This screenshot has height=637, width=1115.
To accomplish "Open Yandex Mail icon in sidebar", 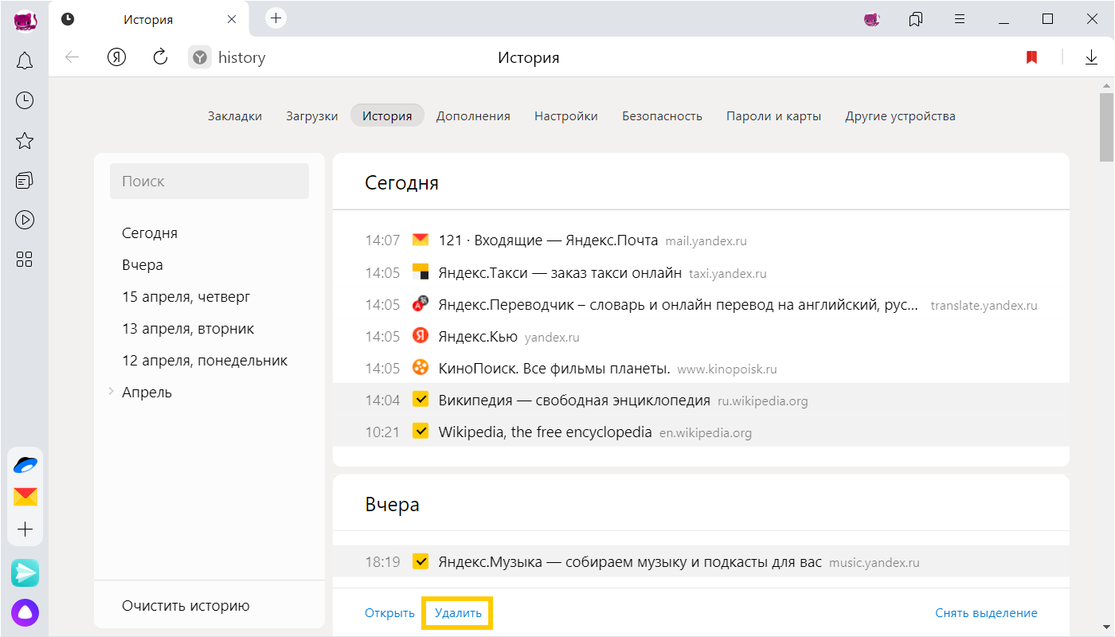I will (x=25, y=497).
